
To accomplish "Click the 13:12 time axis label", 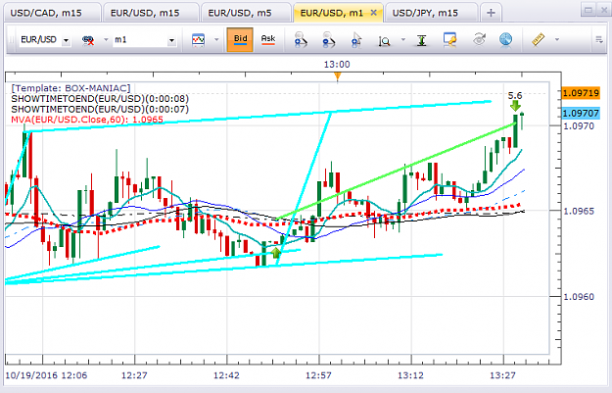I will pos(410,375).
